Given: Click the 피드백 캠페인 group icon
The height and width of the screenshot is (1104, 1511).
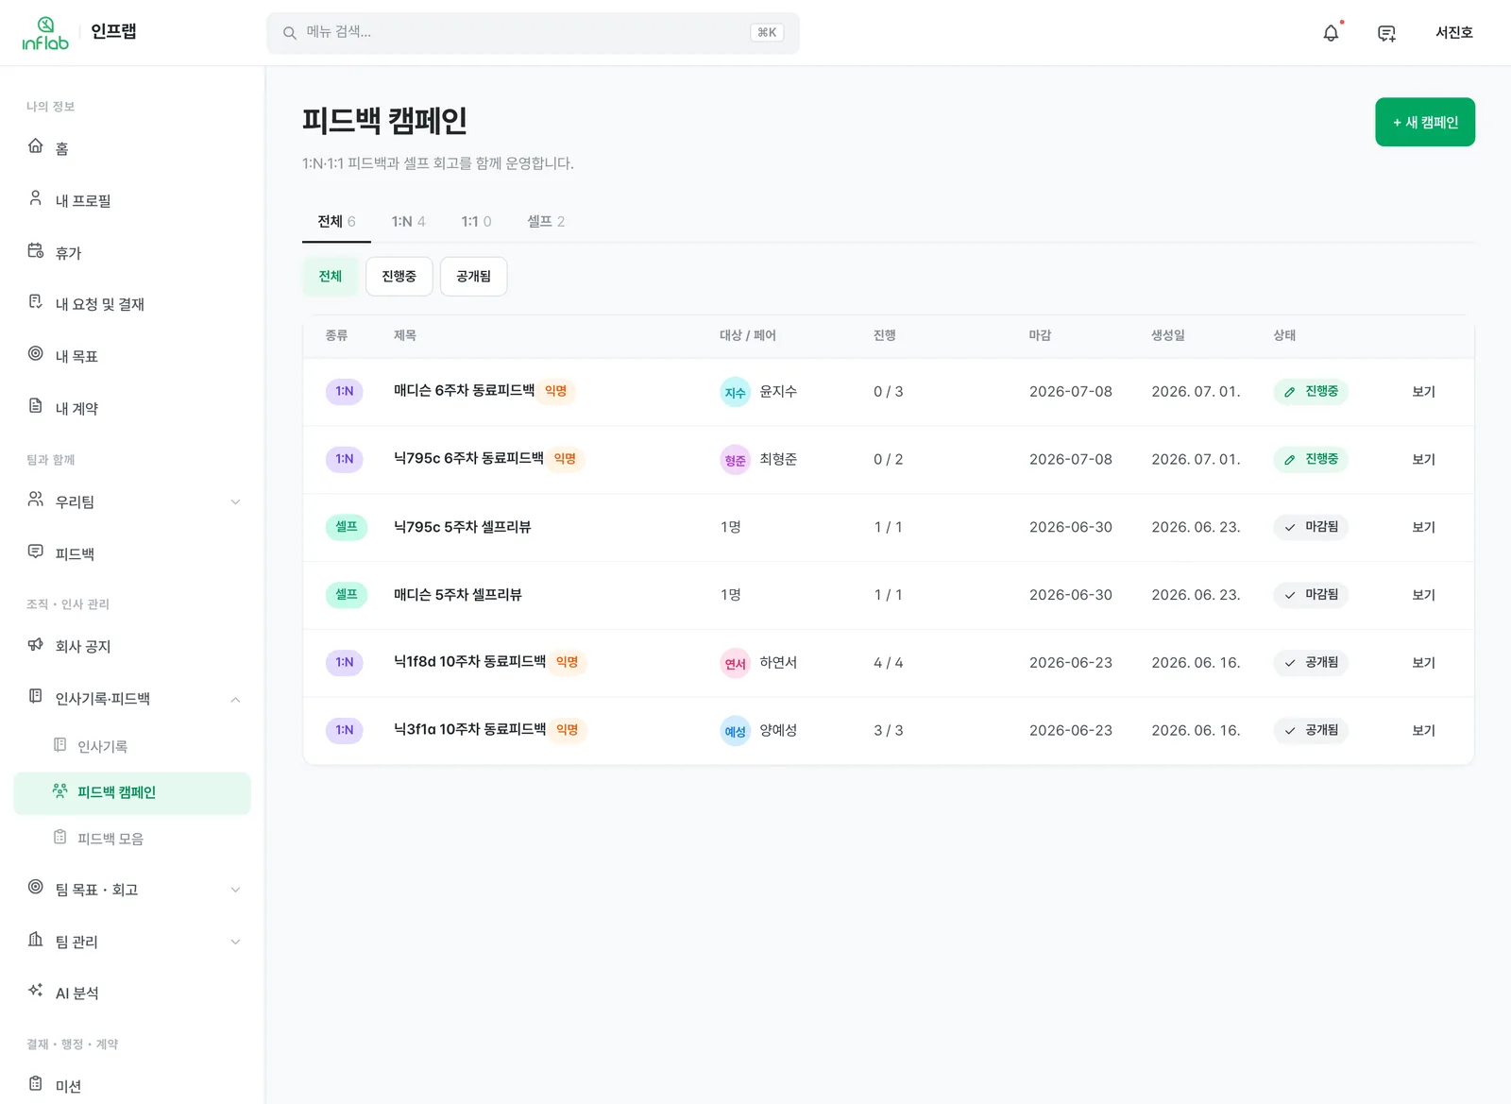Looking at the screenshot, I should [x=60, y=790].
